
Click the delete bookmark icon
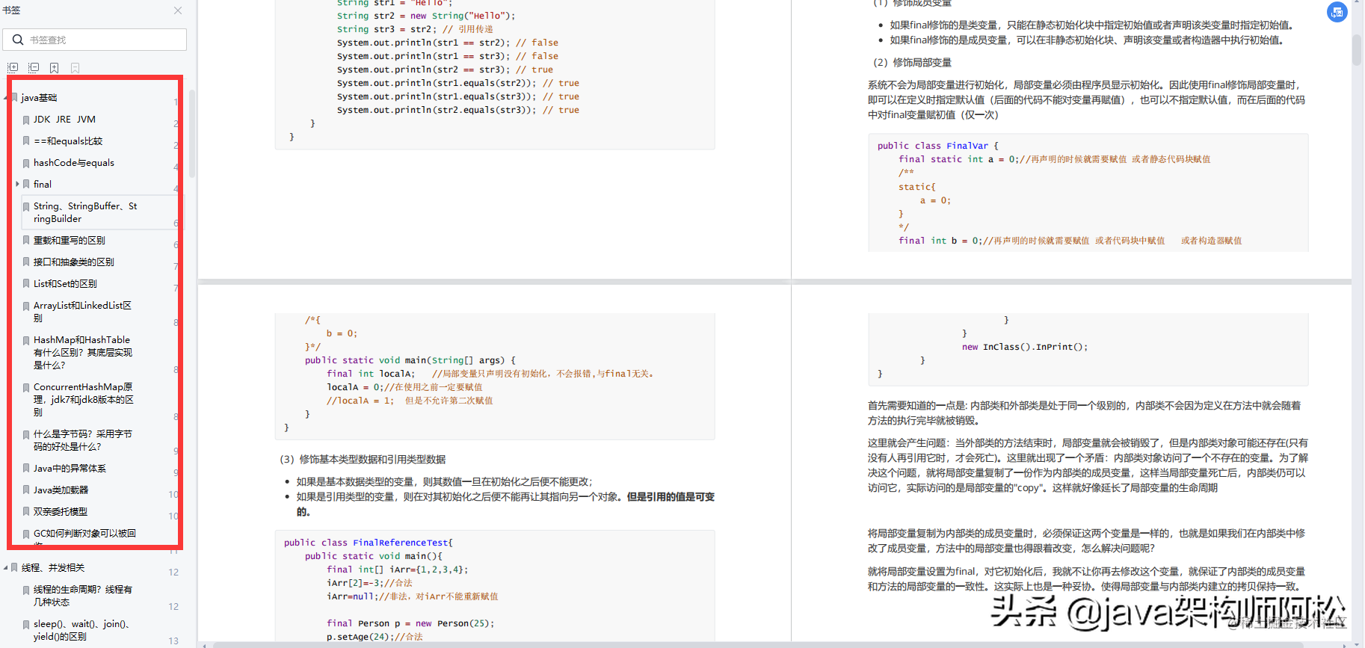(x=75, y=67)
